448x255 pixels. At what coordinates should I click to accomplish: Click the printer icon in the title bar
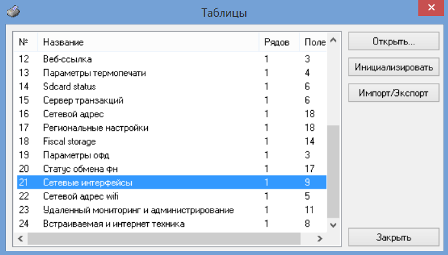point(13,12)
